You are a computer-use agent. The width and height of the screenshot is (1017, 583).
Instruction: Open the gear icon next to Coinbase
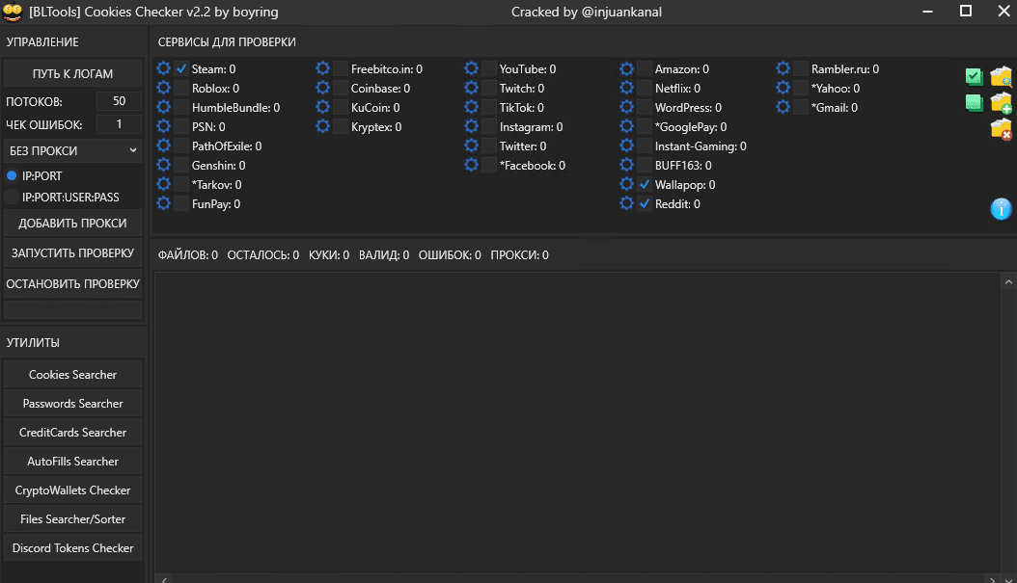323,88
